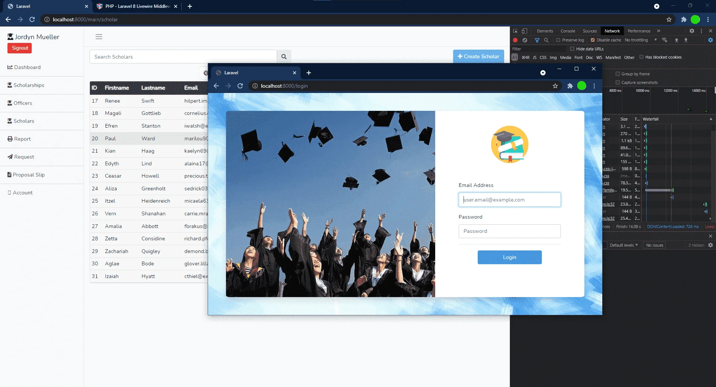The width and height of the screenshot is (716, 387).
Task: Open a new tab in the login window
Action: click(309, 73)
